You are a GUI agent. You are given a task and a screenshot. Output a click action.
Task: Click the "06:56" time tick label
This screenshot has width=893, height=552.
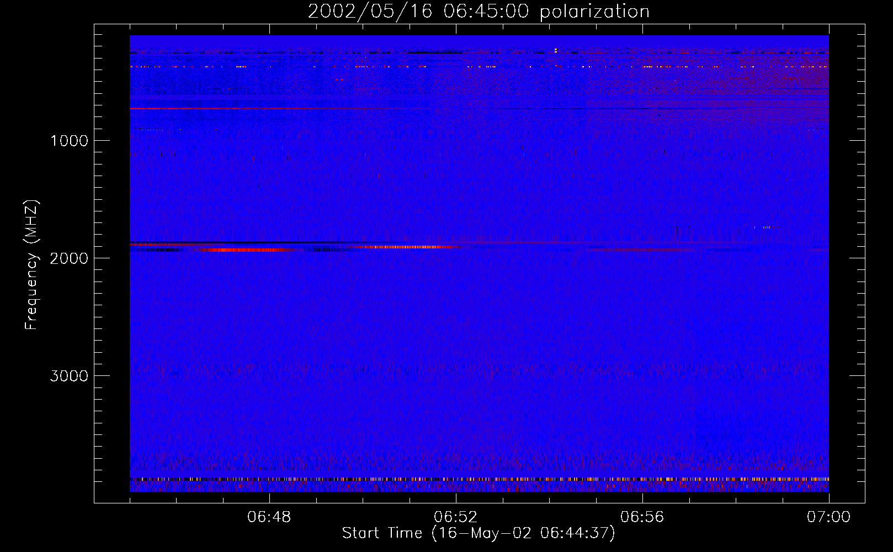(642, 517)
